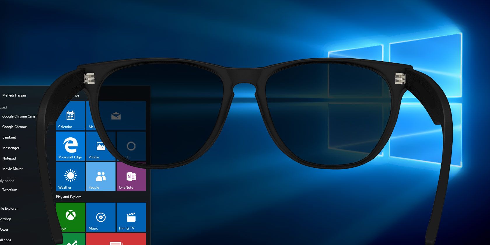Click the Play and Explore group header
The width and height of the screenshot is (490, 245).
[x=69, y=197]
